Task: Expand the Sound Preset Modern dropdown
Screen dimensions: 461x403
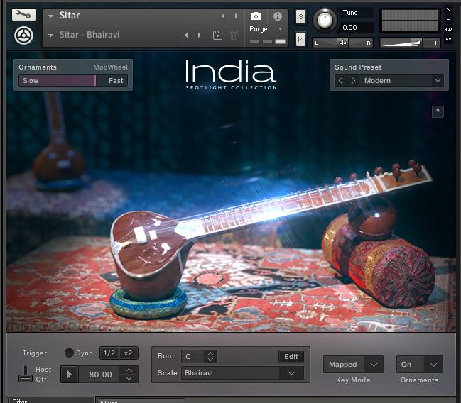Action: pyautogui.click(x=438, y=80)
